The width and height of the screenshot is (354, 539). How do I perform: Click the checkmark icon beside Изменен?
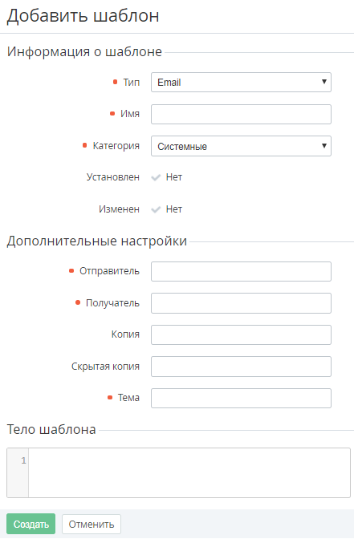click(x=156, y=209)
